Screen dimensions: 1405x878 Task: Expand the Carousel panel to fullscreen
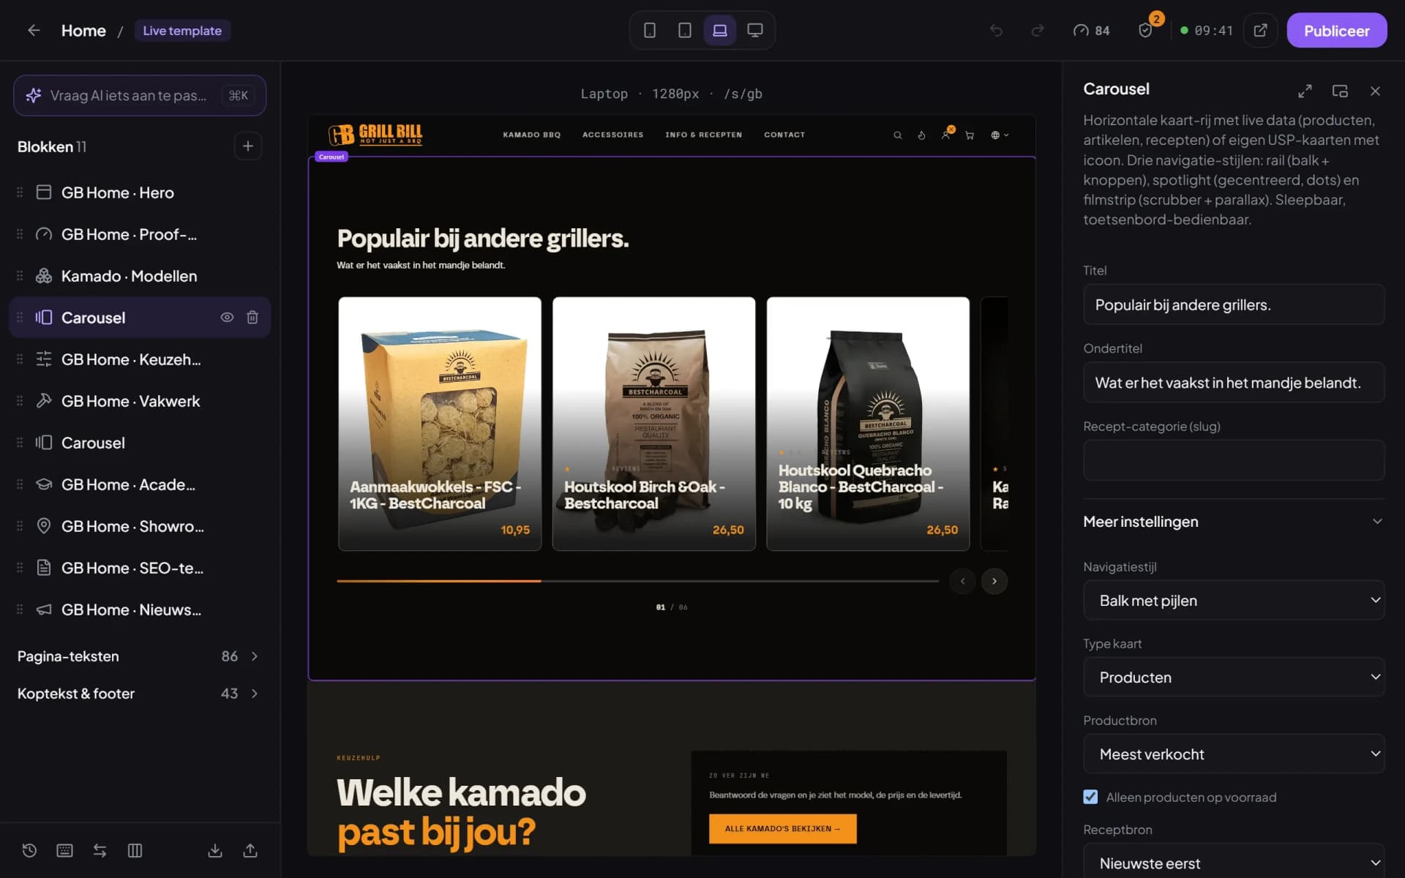click(1305, 91)
